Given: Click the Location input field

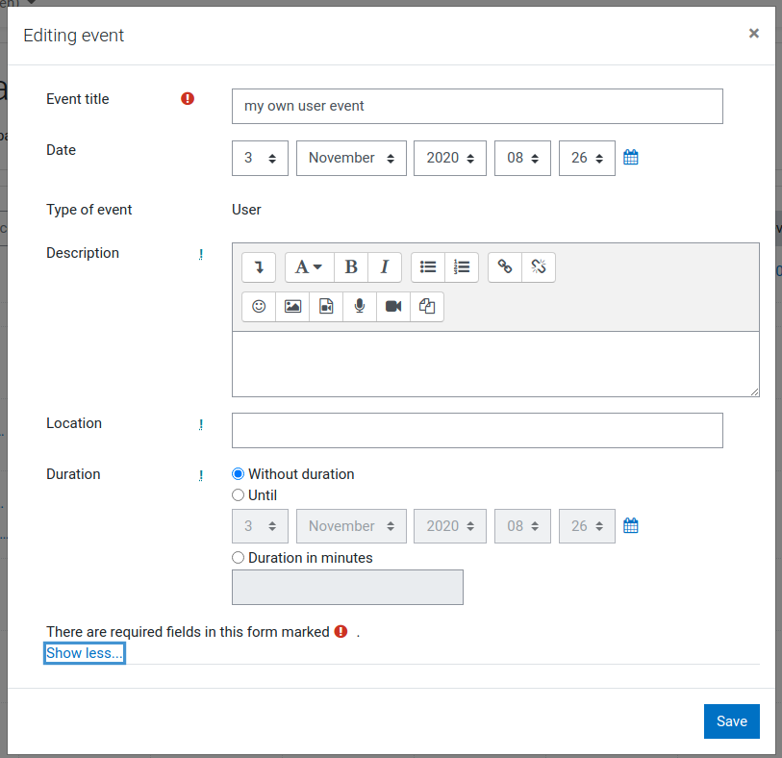Looking at the screenshot, I should (x=477, y=430).
